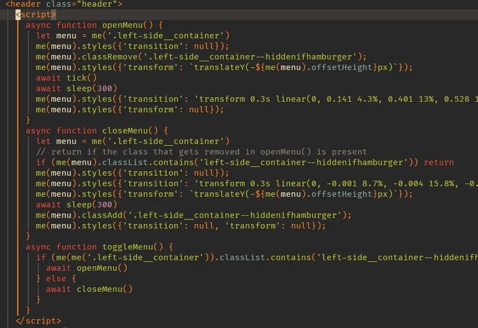Click the openMenu function name in its declaration
The height and width of the screenshot is (328, 478).
tap(122, 25)
